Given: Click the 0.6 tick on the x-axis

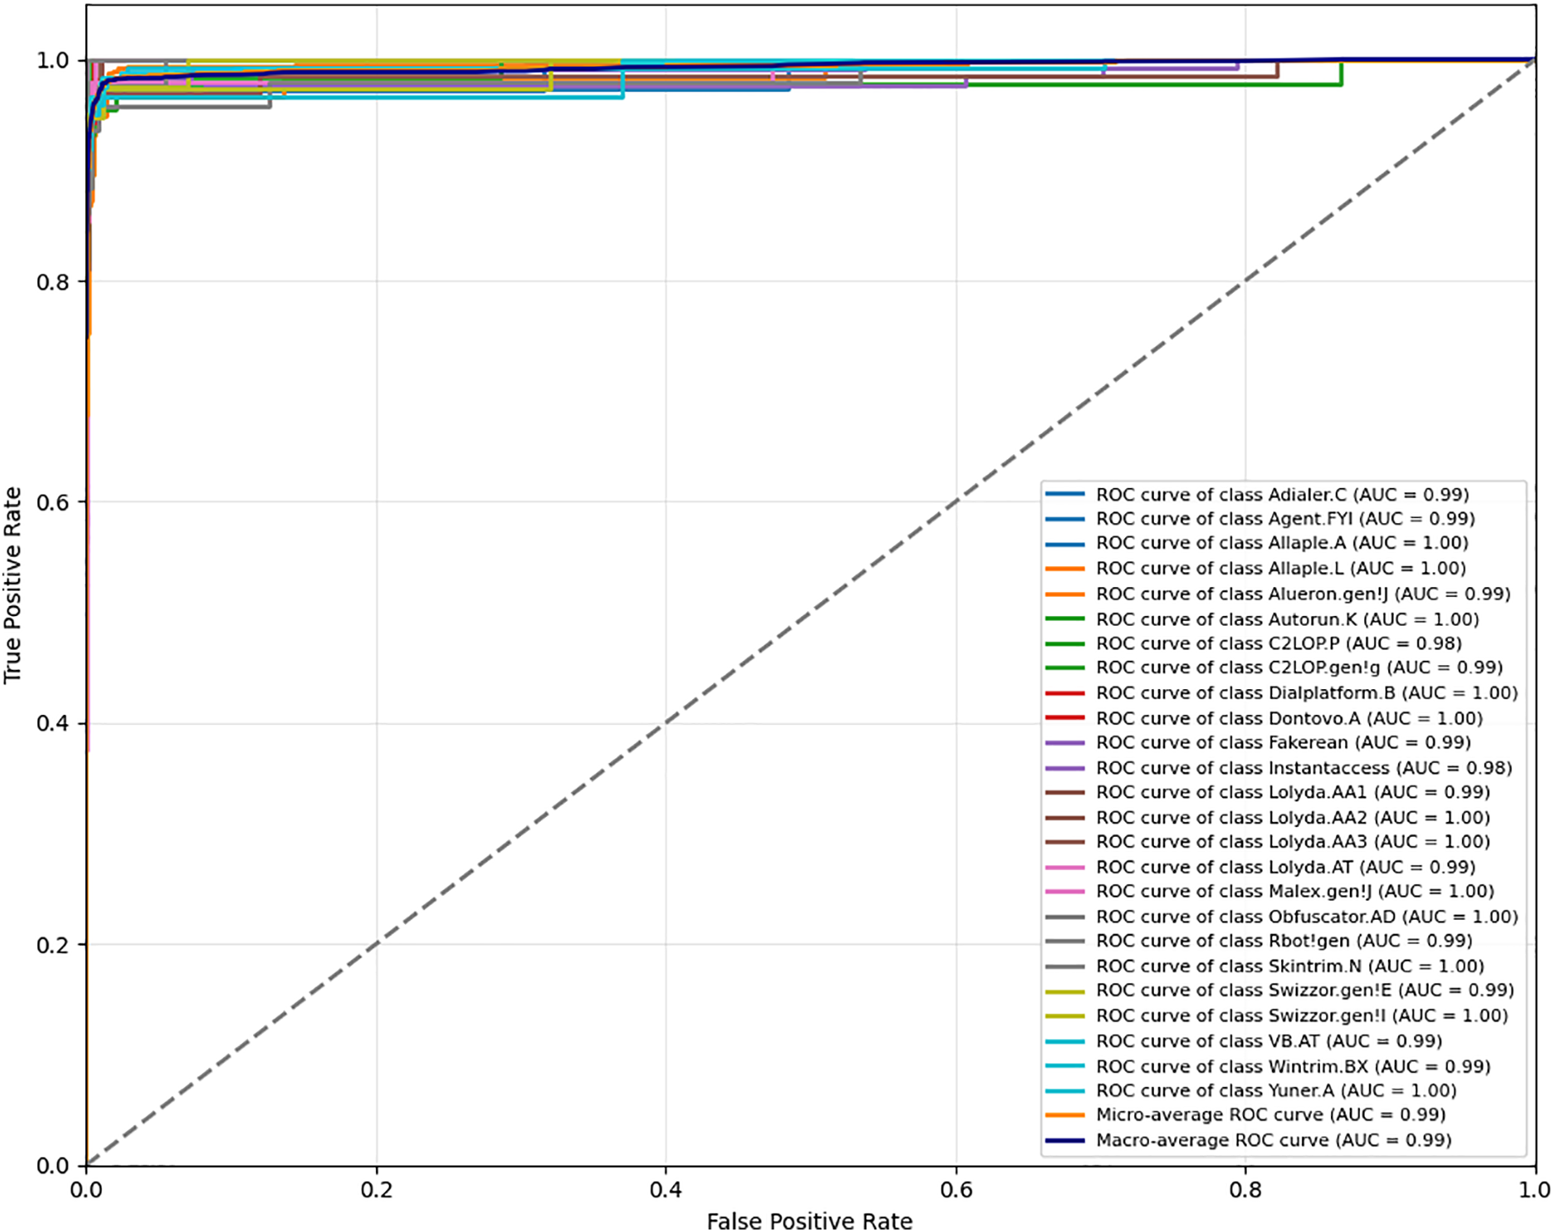Looking at the screenshot, I should coord(956,1190).
